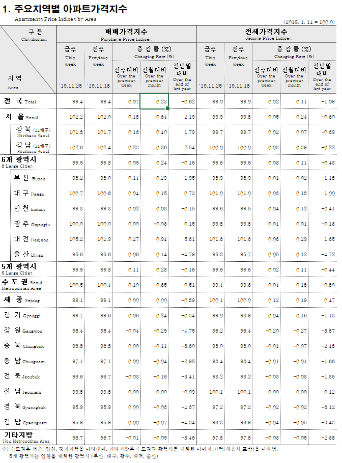The image size is (342, 463).
Task: Click the '부산 Busan' row label
Action: 30,178
